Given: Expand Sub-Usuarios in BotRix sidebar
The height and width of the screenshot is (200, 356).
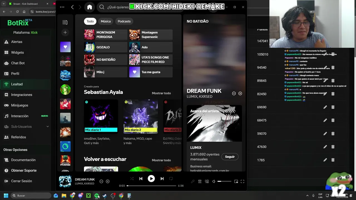Looking at the screenshot, I should [26, 127].
